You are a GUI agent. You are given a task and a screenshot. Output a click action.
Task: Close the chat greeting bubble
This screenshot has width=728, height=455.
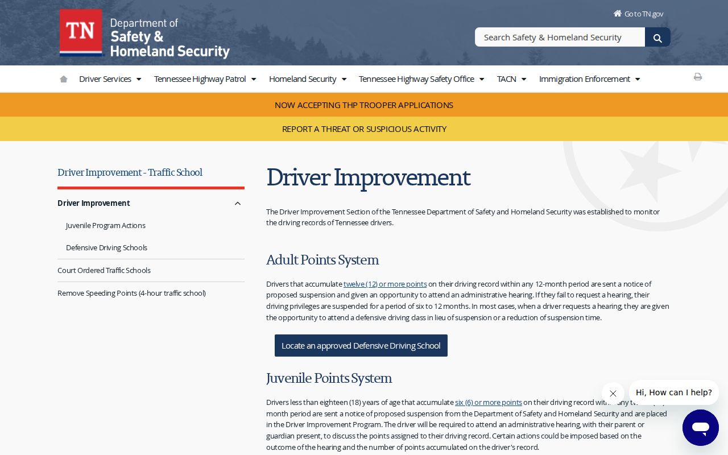point(613,394)
